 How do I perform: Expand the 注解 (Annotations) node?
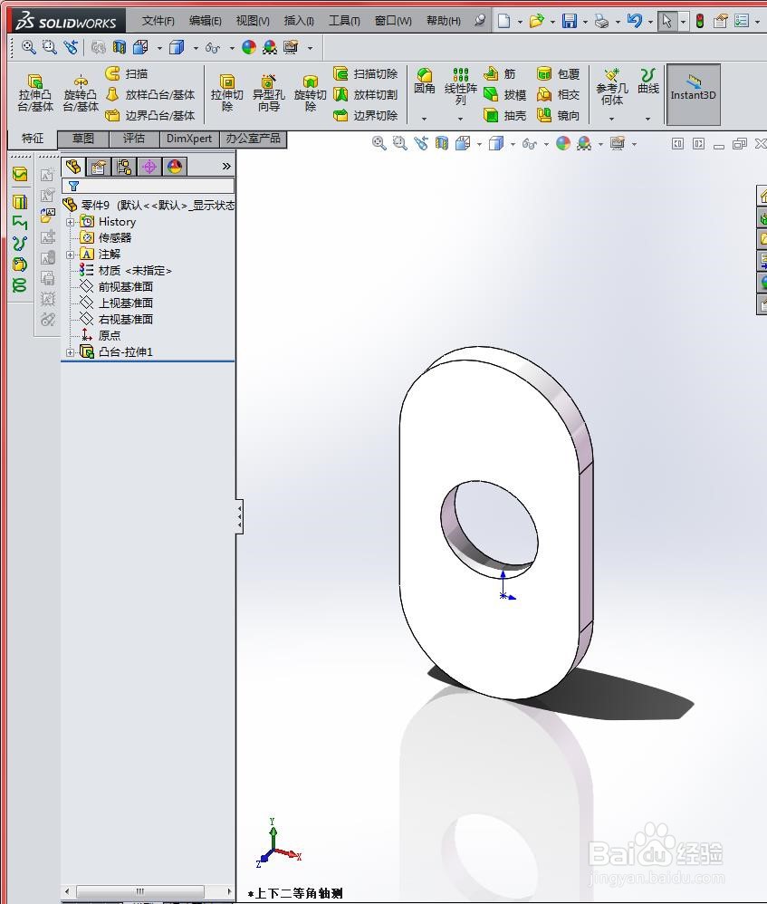71,255
